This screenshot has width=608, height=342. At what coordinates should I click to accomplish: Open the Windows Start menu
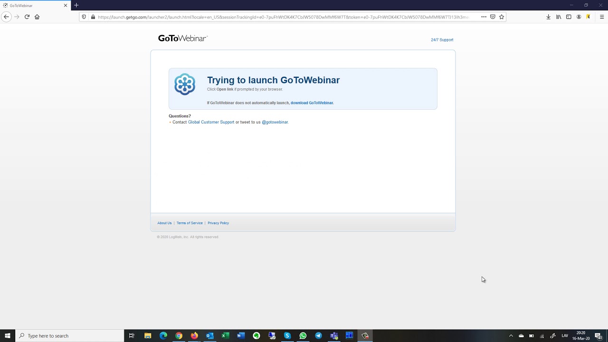coord(7,336)
